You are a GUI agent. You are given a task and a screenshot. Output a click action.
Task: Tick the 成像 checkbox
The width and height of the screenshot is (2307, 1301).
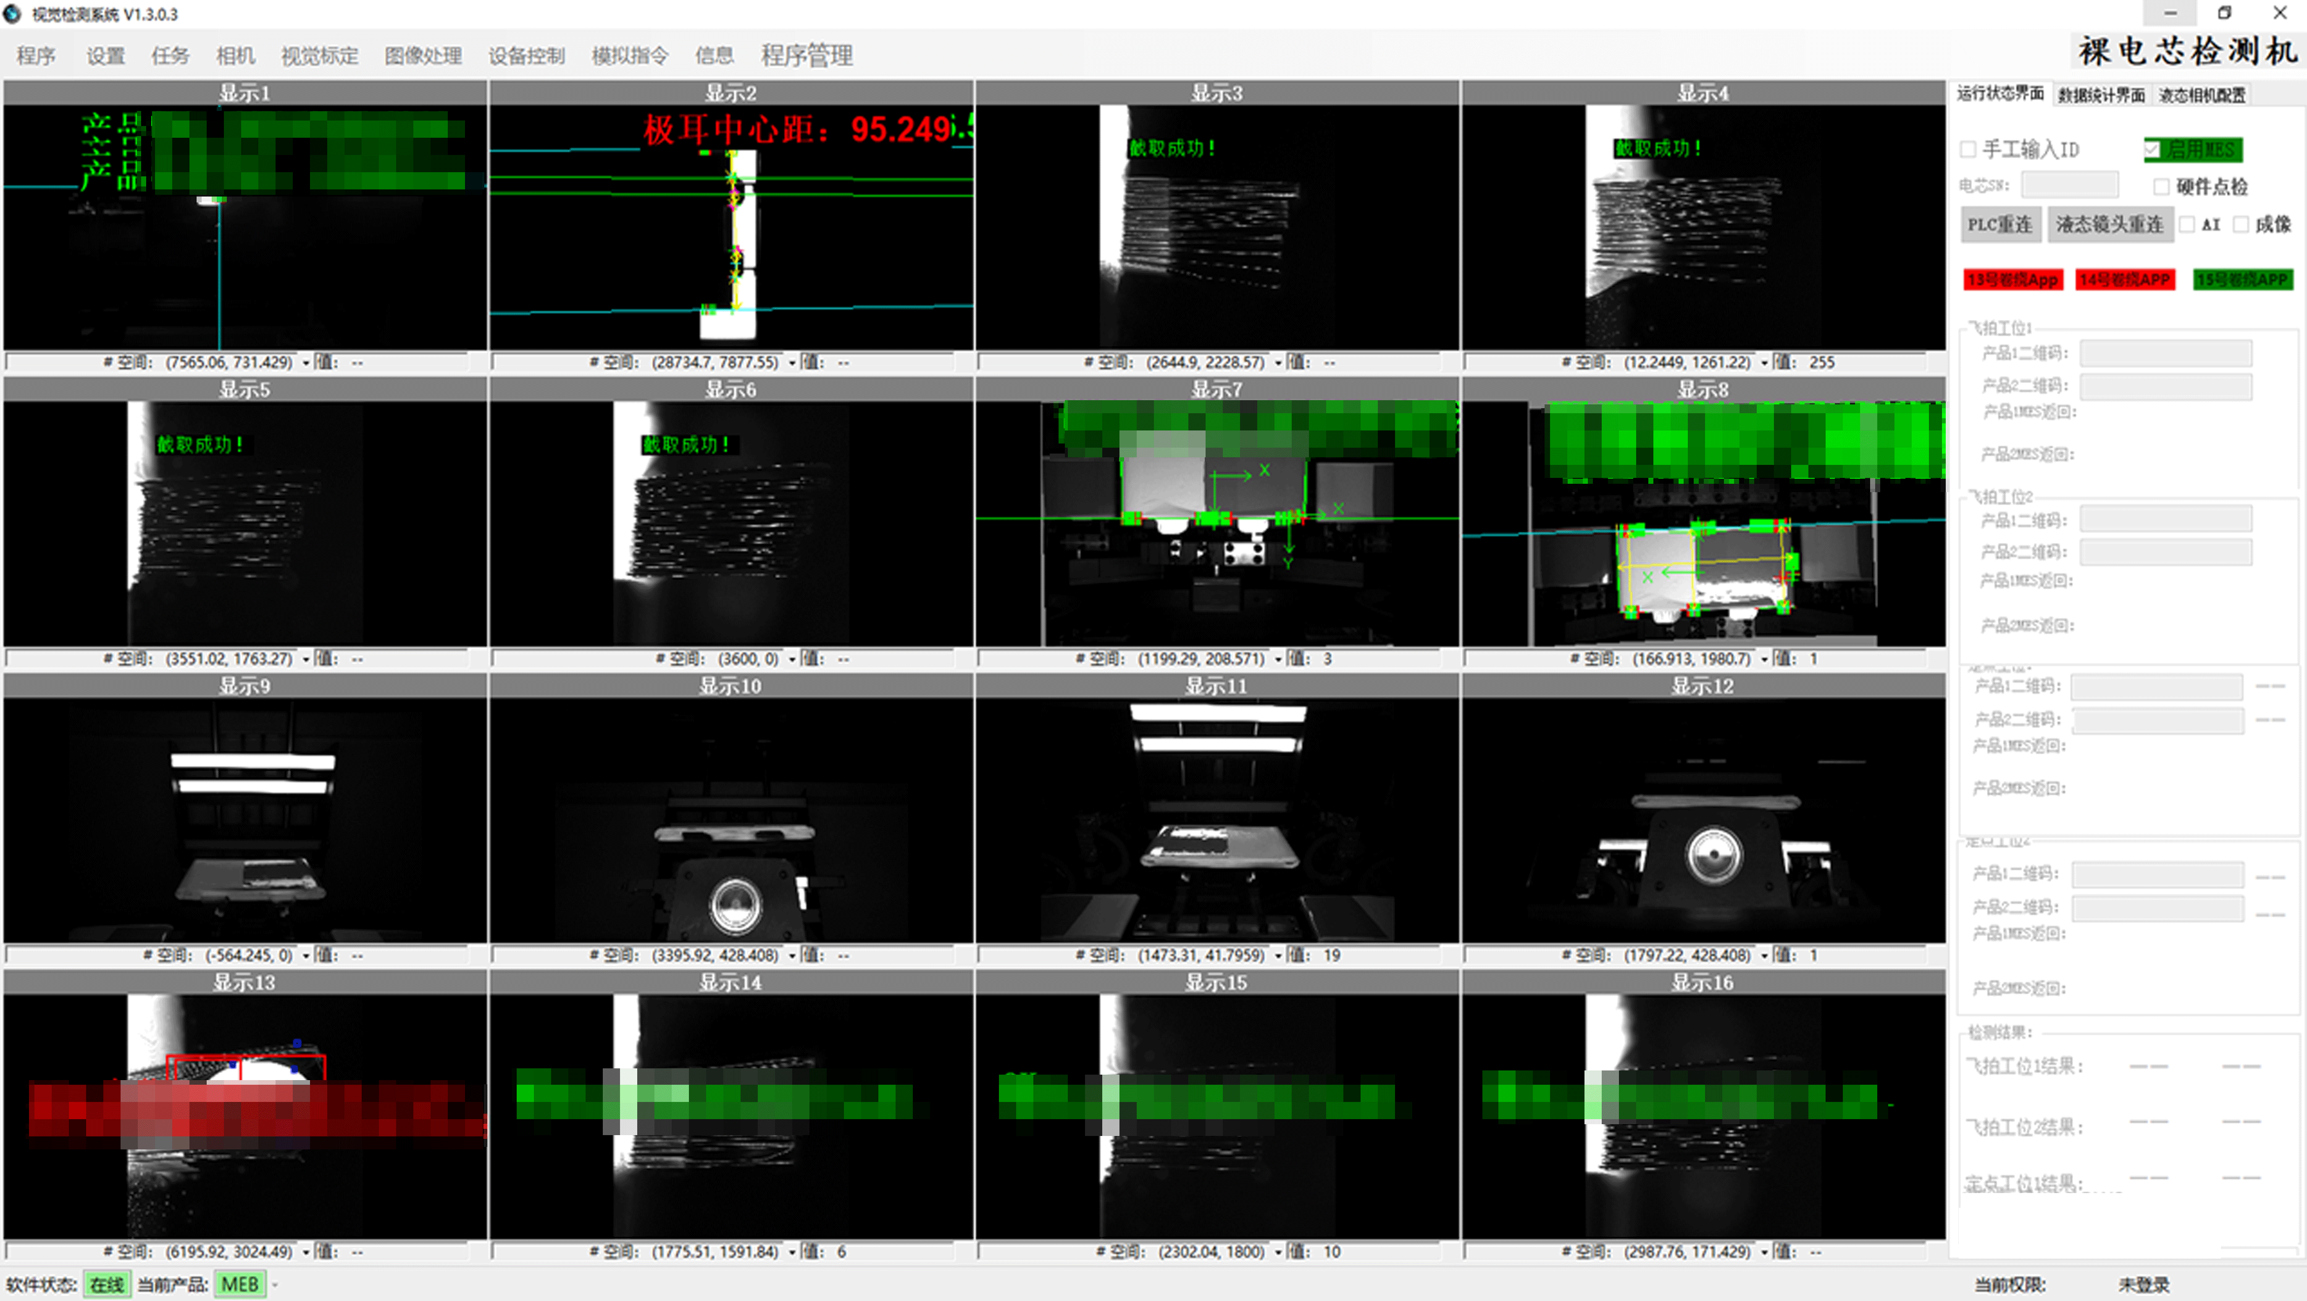(x=2241, y=224)
